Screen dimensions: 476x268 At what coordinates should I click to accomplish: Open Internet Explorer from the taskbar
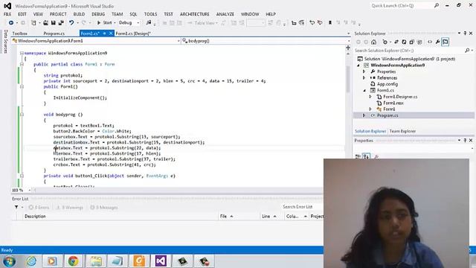point(31,261)
